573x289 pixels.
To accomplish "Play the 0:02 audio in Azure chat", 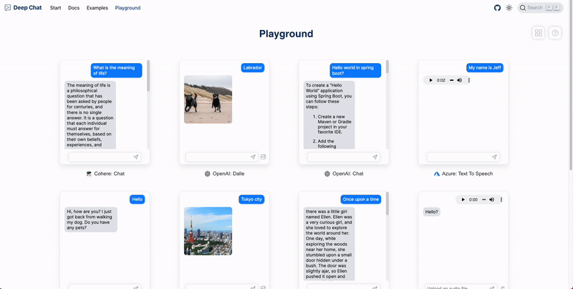I will (x=431, y=80).
